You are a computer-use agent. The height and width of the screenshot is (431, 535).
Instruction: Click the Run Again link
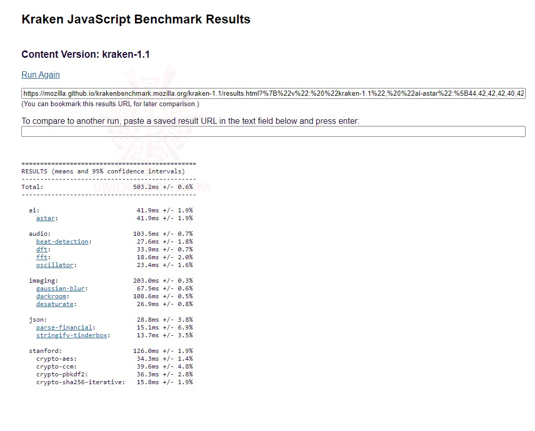coord(41,74)
